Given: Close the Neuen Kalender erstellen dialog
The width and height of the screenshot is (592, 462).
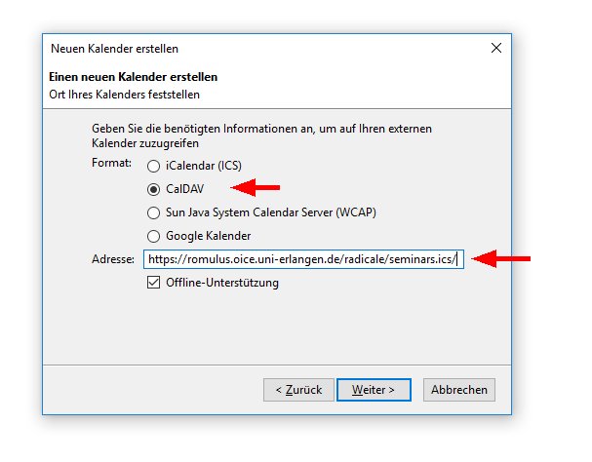Looking at the screenshot, I should [496, 48].
